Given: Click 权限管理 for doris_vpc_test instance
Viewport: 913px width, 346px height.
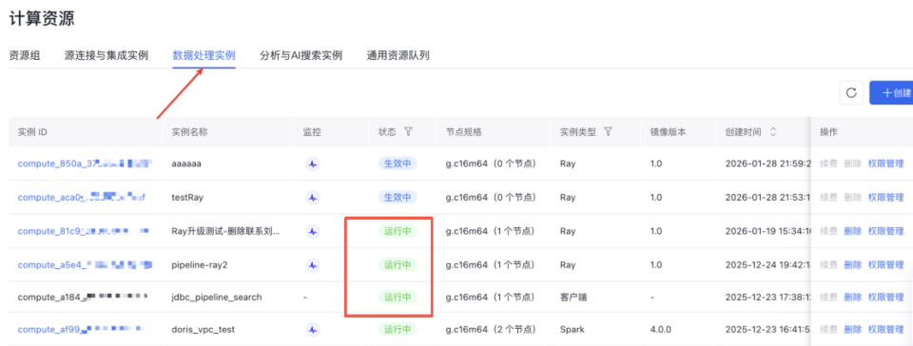Looking at the screenshot, I should pyautogui.click(x=885, y=330).
